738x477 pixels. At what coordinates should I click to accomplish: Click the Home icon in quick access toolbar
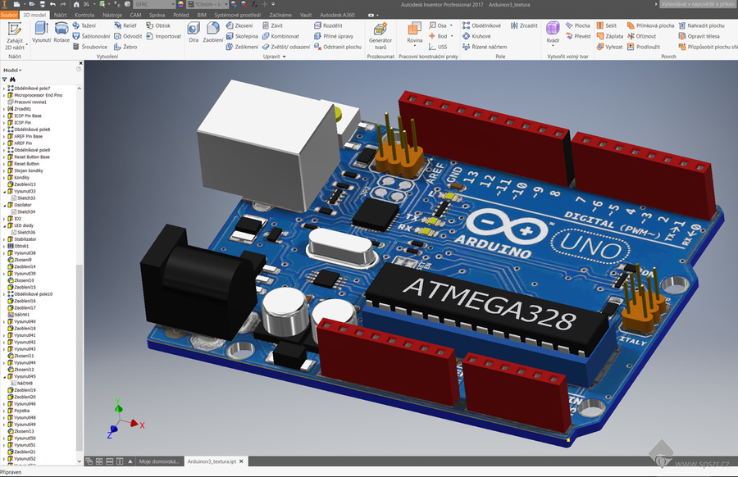pos(76,4)
